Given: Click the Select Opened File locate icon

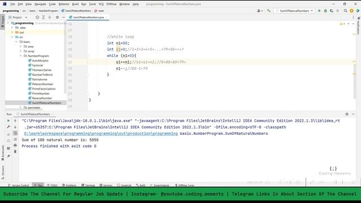Looking at the screenshot, I should [37, 17].
